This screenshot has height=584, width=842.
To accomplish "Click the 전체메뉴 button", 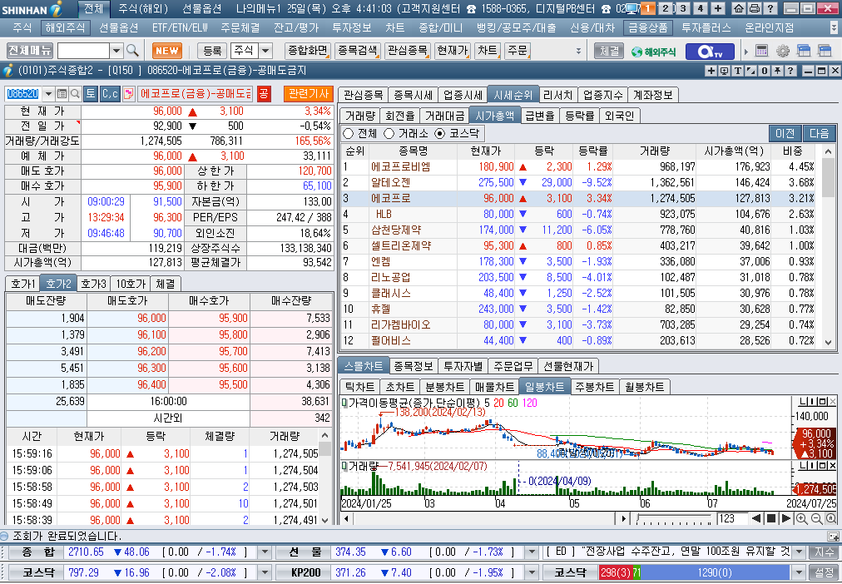I will [30, 51].
